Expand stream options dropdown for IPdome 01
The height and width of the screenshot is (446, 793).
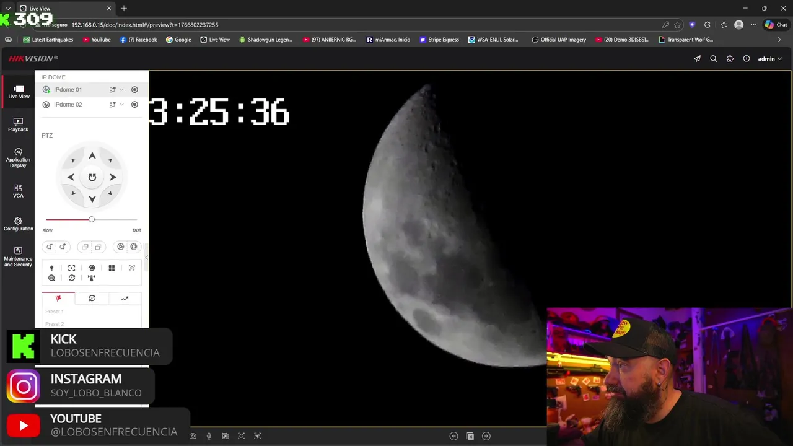[121, 90]
